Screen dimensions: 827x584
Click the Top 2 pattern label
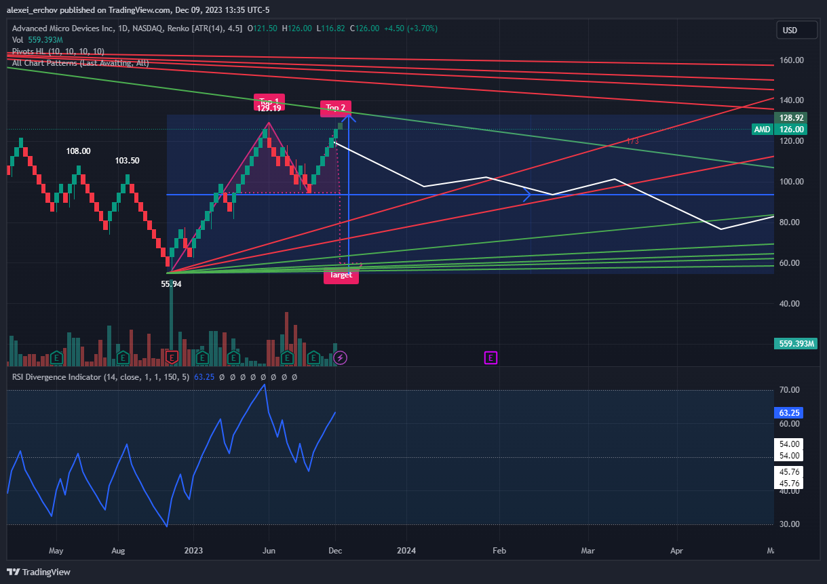336,107
